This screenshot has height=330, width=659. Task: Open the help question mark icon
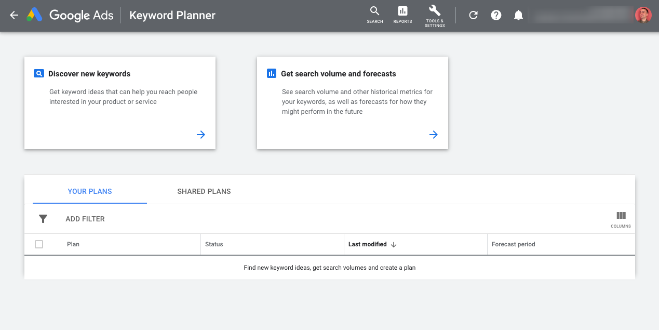tap(496, 15)
